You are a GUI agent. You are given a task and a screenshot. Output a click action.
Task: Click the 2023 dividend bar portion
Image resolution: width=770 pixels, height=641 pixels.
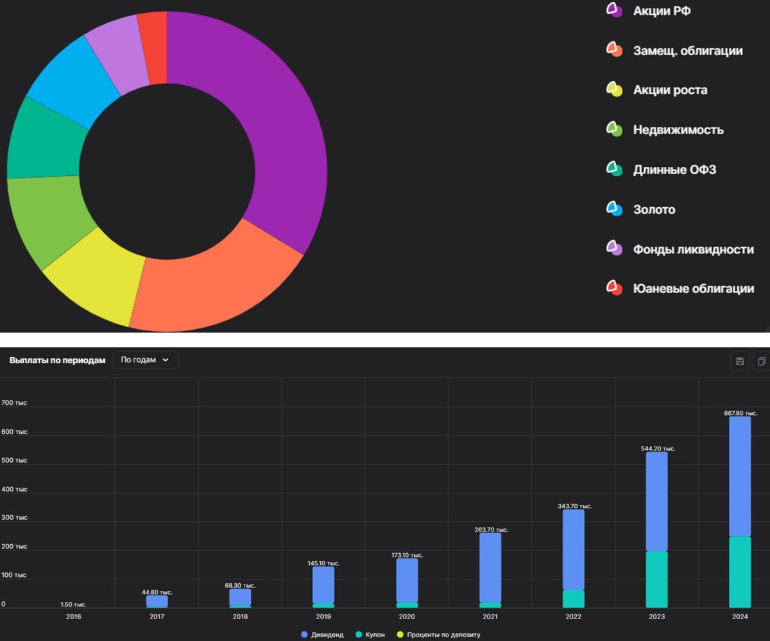pos(656,502)
